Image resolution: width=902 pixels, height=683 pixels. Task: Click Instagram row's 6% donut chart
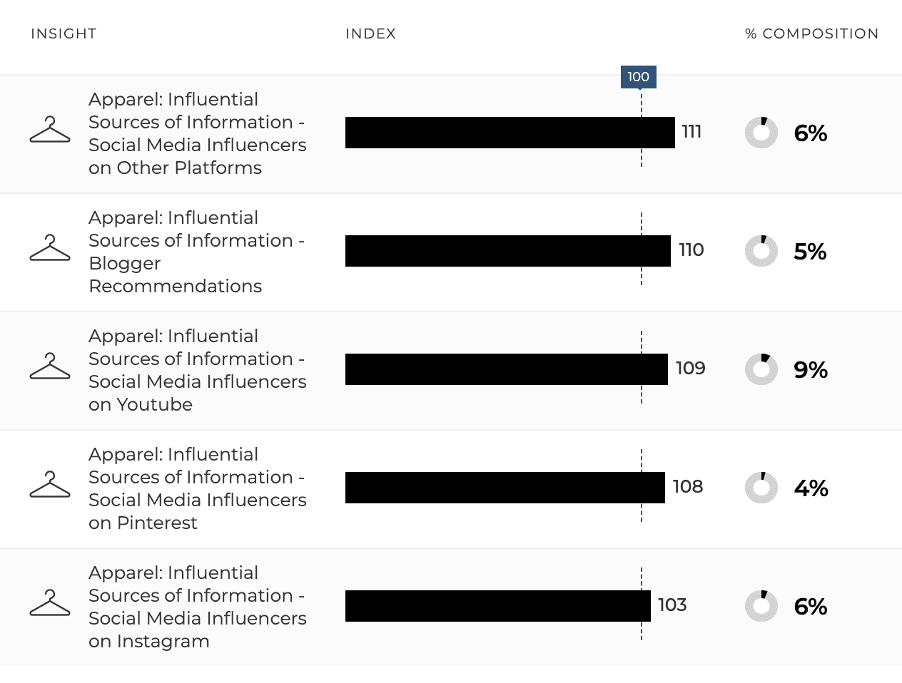[761, 606]
